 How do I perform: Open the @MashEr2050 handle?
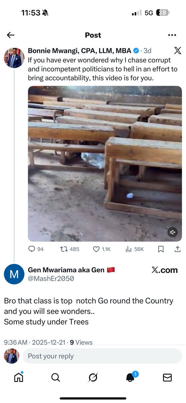[x=51, y=278]
